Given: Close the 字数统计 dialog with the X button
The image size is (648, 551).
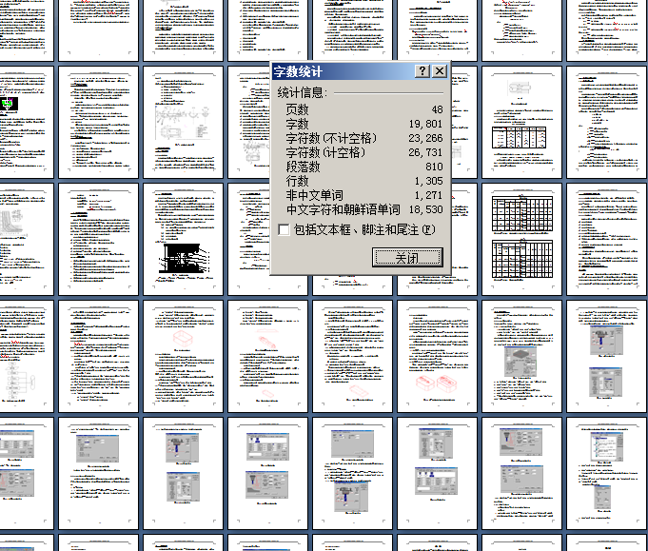Looking at the screenshot, I should [x=440, y=71].
